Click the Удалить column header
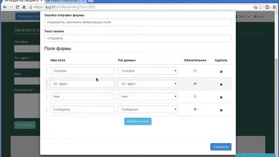This screenshot has height=157, width=279. click(x=221, y=60)
